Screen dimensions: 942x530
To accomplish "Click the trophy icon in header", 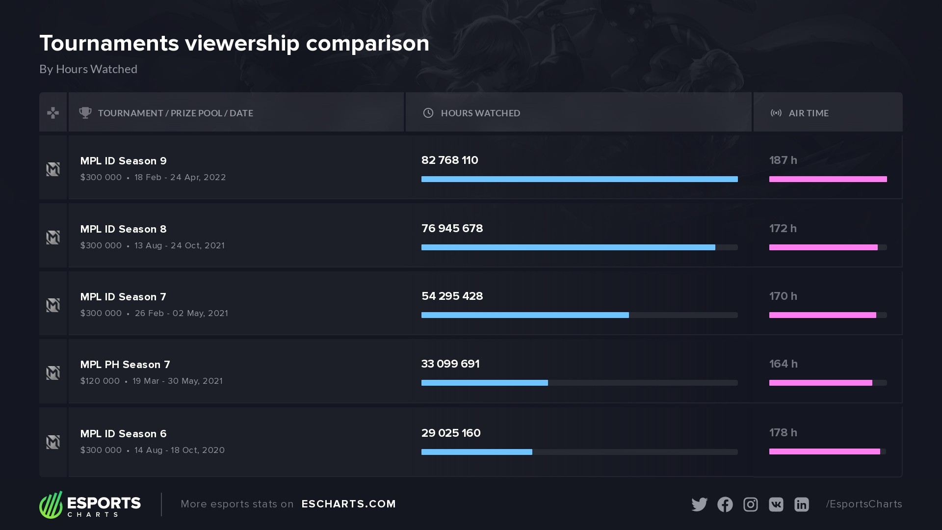I will click(x=85, y=113).
